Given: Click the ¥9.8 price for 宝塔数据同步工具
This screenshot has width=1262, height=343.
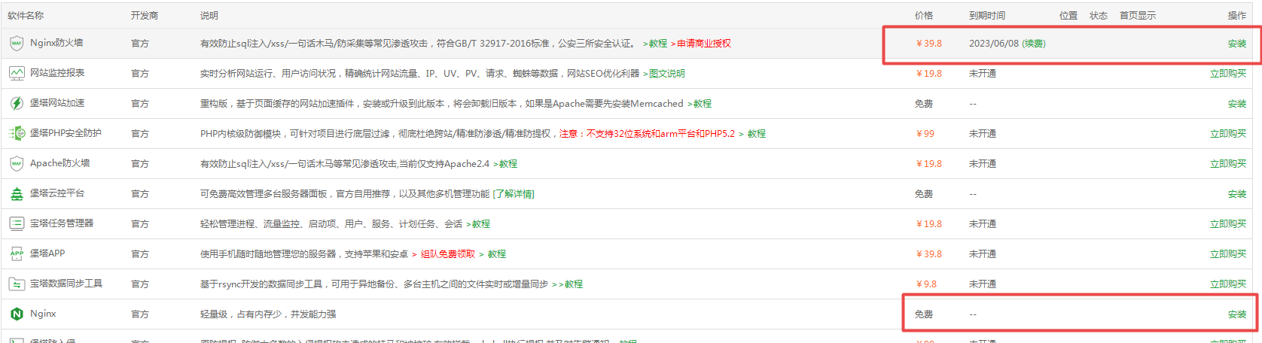Looking at the screenshot, I should (x=927, y=284).
